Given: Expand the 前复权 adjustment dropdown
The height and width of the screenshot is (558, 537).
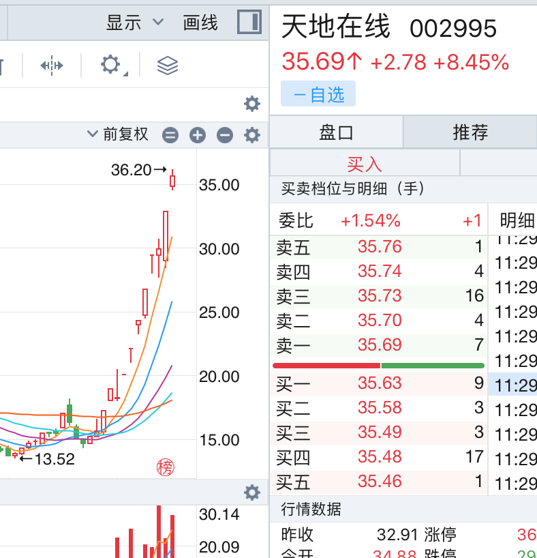Looking at the screenshot, I should [x=118, y=134].
